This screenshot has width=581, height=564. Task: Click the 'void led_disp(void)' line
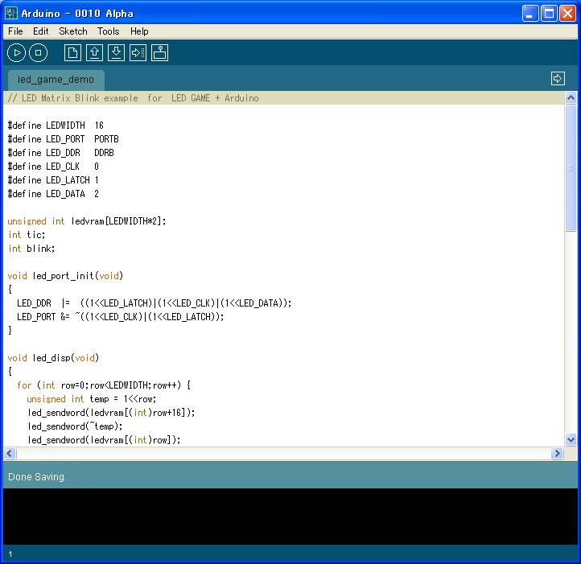53,358
